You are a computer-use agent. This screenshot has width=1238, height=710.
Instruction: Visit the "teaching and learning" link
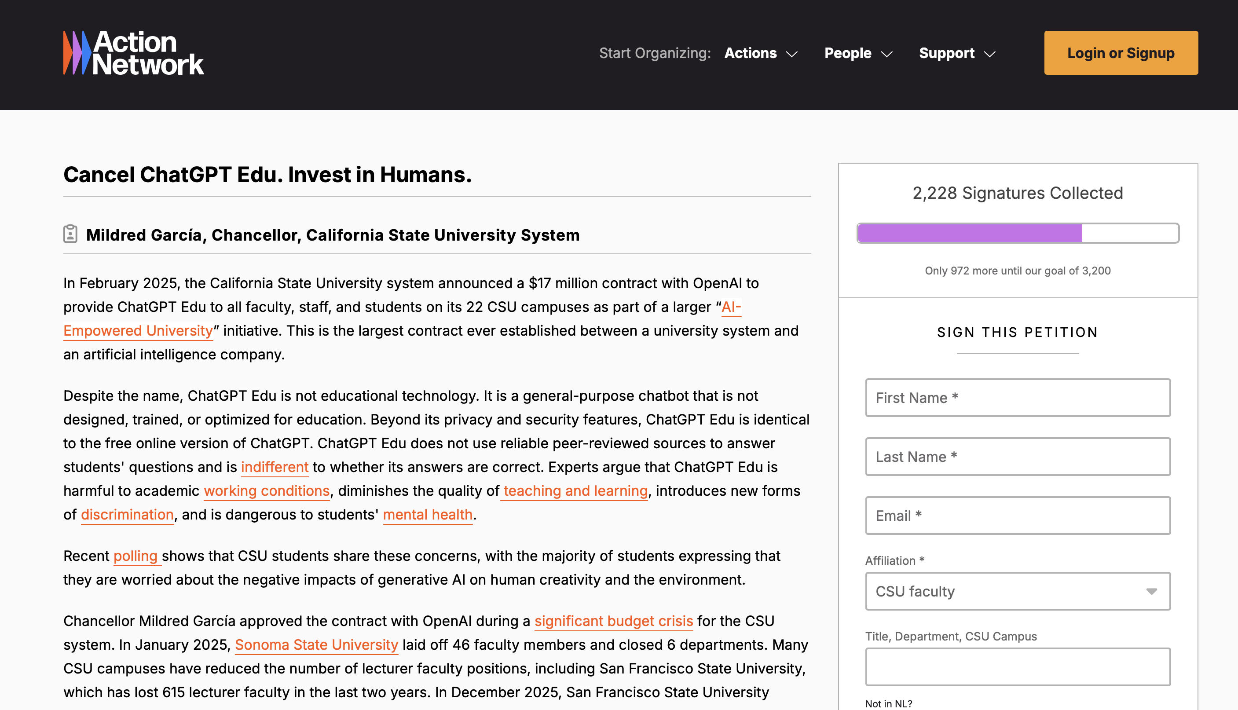coord(575,490)
